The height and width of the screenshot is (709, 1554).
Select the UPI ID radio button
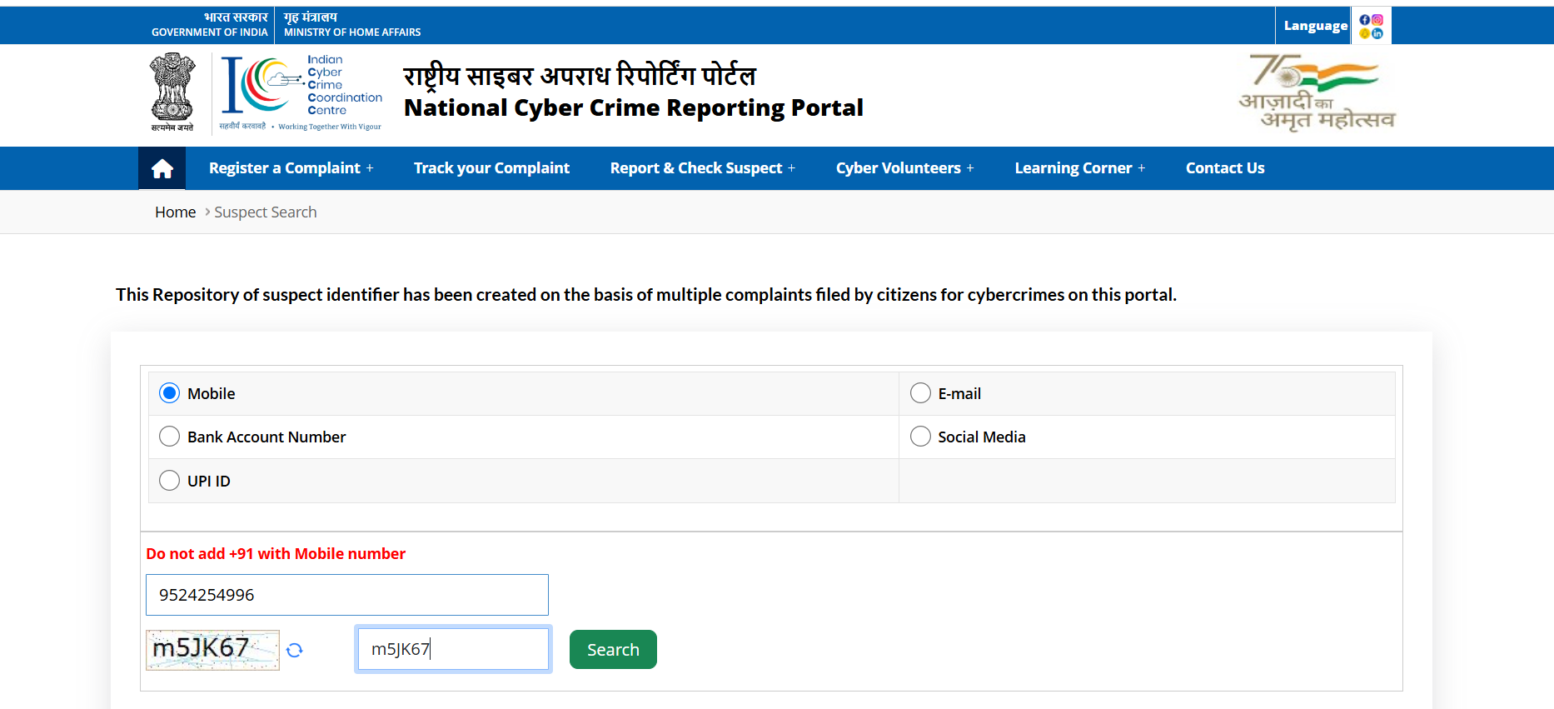click(170, 481)
